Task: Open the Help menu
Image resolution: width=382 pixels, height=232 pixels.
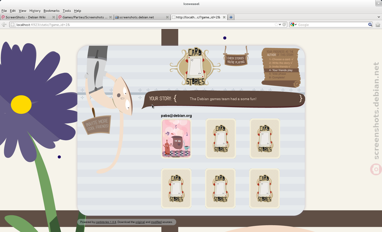Action: pos(77,10)
